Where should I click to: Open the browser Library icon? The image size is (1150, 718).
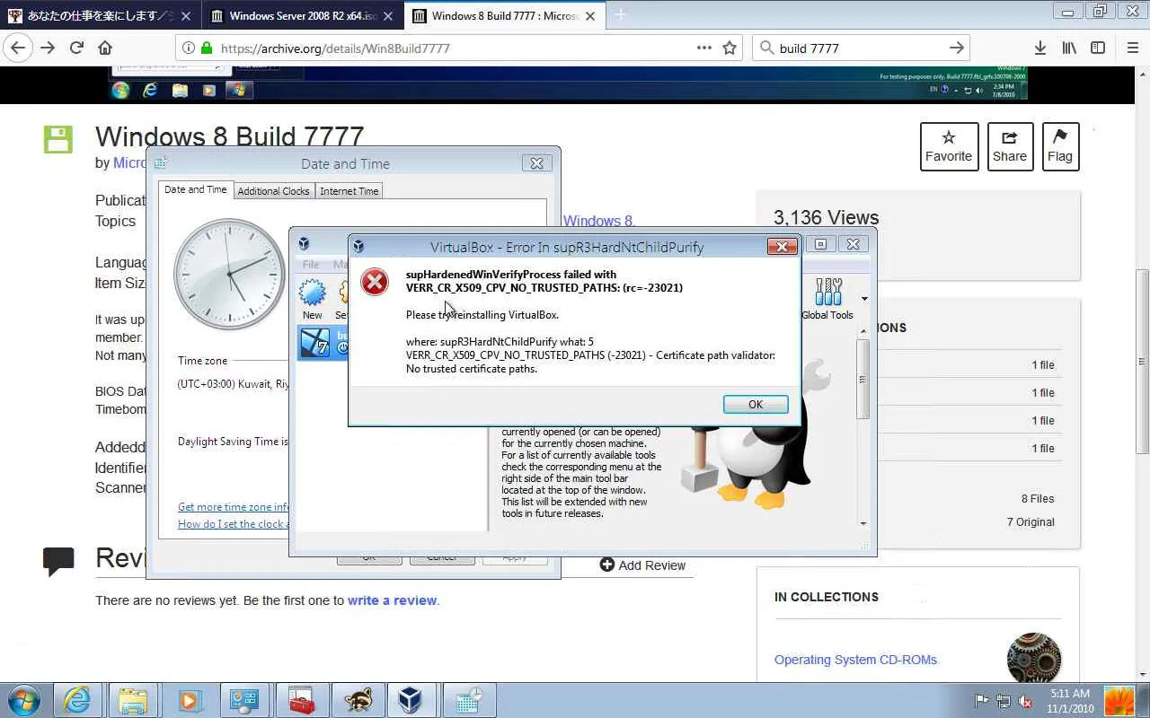click(1068, 48)
